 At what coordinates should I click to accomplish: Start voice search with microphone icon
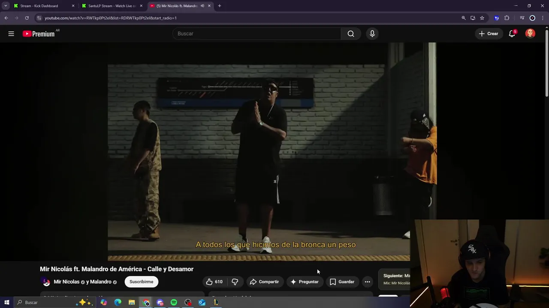372,33
